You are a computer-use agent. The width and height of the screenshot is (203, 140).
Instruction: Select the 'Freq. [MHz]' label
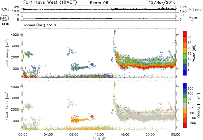(5, 17)
